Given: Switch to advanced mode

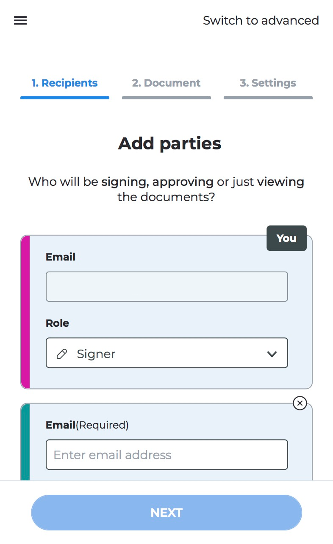Looking at the screenshot, I should pyautogui.click(x=261, y=20).
